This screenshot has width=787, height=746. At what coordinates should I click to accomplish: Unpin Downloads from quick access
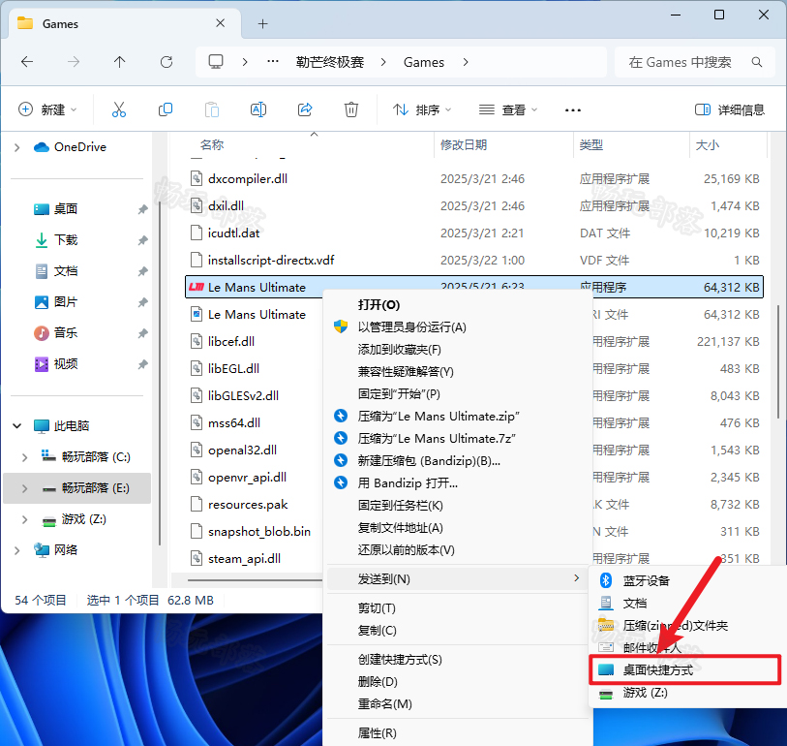coord(143,240)
